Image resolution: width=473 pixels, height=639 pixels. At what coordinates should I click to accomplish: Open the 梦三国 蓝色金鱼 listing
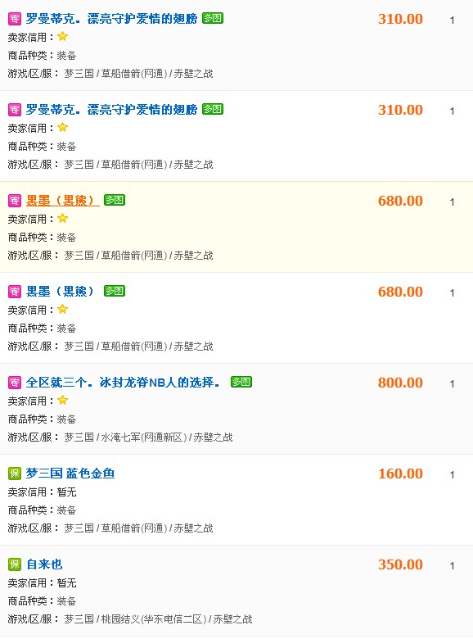[x=70, y=474]
